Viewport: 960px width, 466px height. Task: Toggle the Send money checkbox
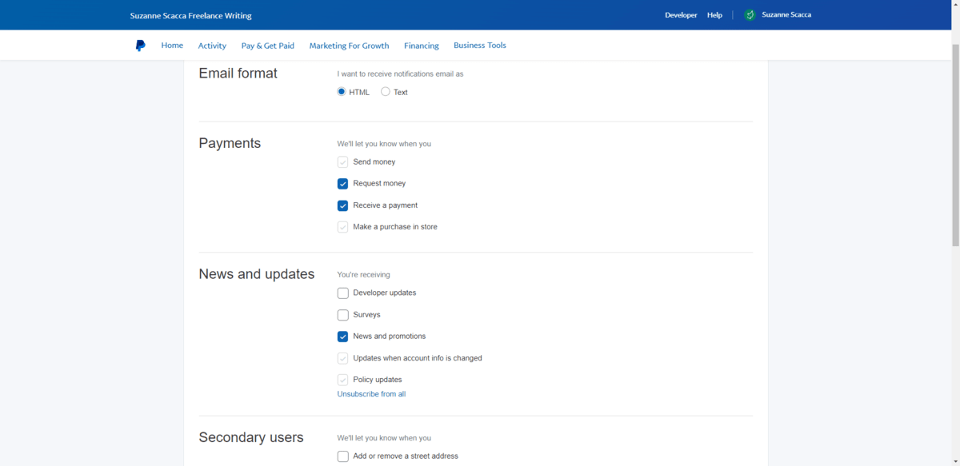342,161
